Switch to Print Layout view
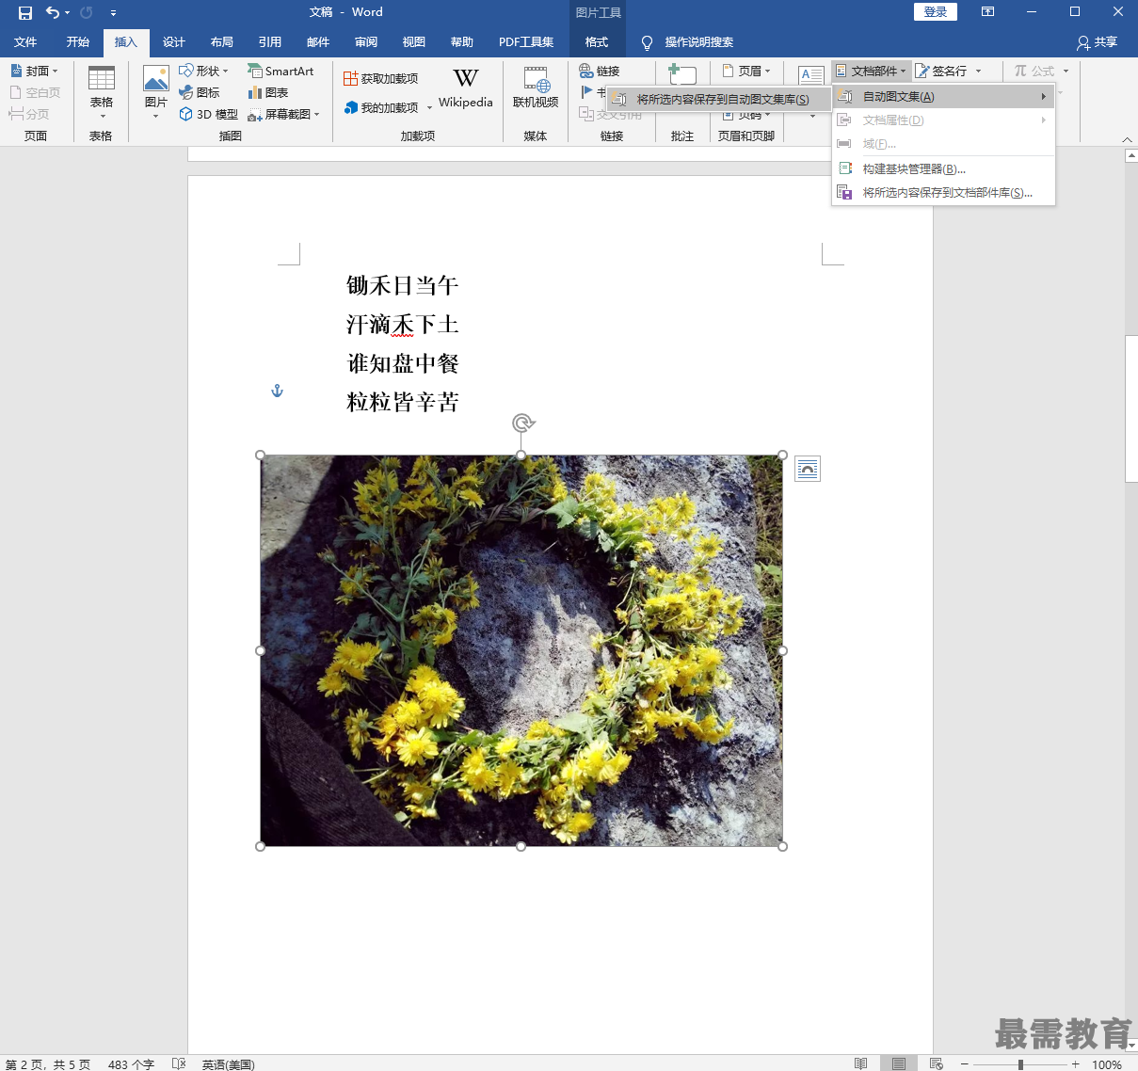Image resolution: width=1138 pixels, height=1071 pixels. pos(899,1063)
